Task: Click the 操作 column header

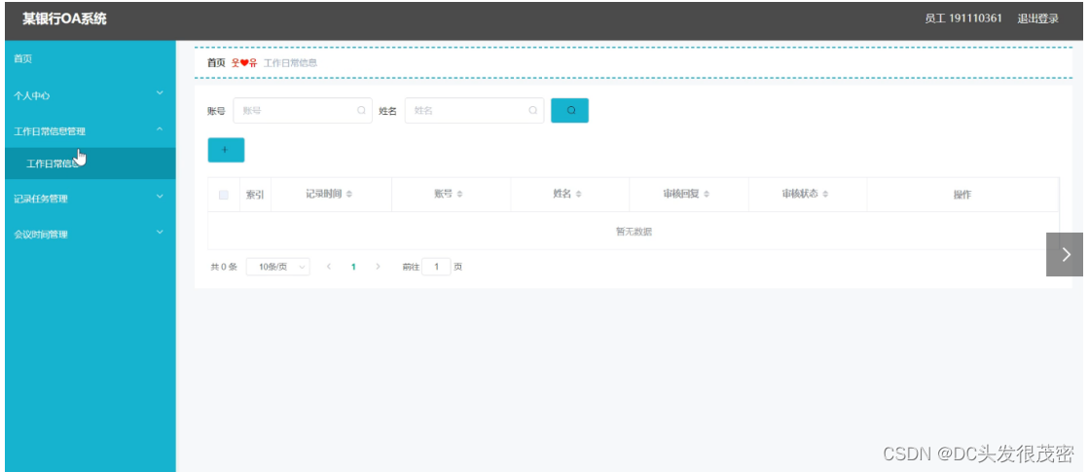Action: click(x=962, y=195)
